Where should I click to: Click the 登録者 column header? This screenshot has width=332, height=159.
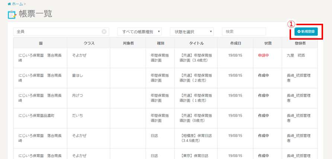pos(300,43)
